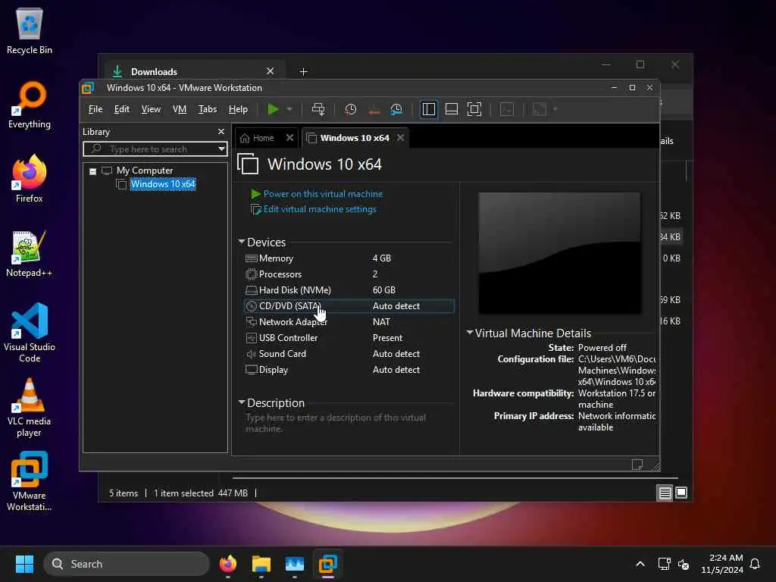This screenshot has height=582, width=776.
Task: Click Power on this virtual machine
Action: click(323, 194)
